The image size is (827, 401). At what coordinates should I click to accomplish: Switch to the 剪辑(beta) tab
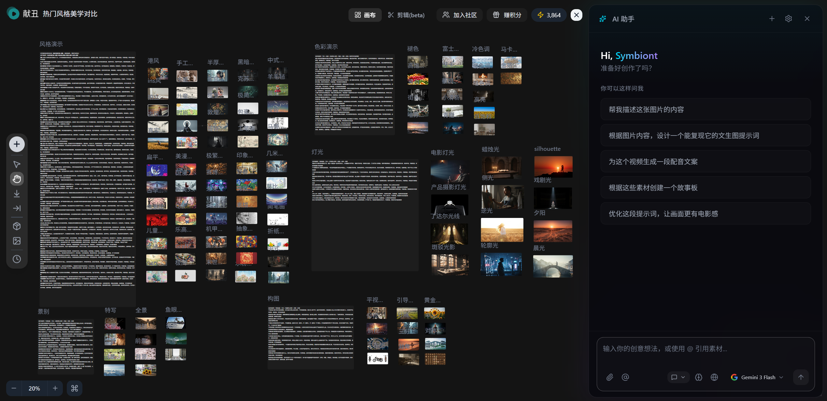point(406,15)
